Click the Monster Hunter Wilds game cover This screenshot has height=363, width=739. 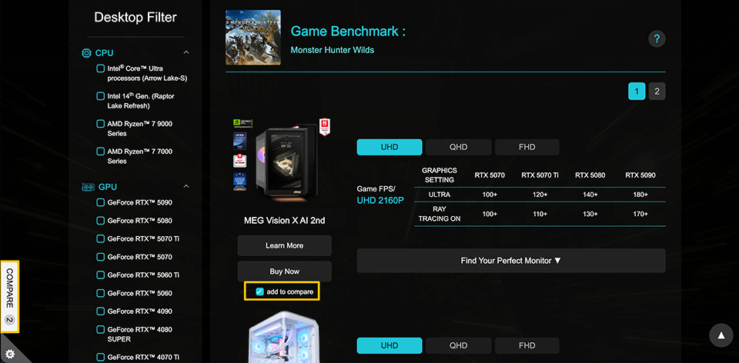click(253, 37)
